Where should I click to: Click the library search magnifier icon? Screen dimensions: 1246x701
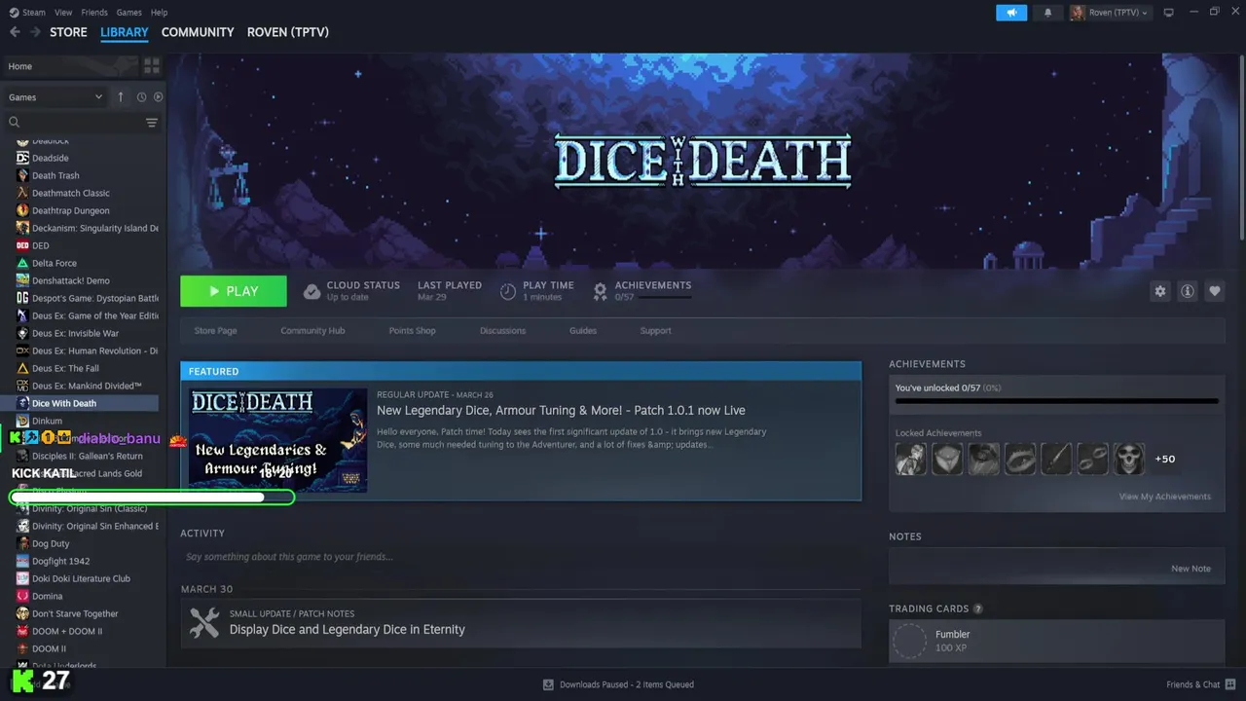(15, 122)
